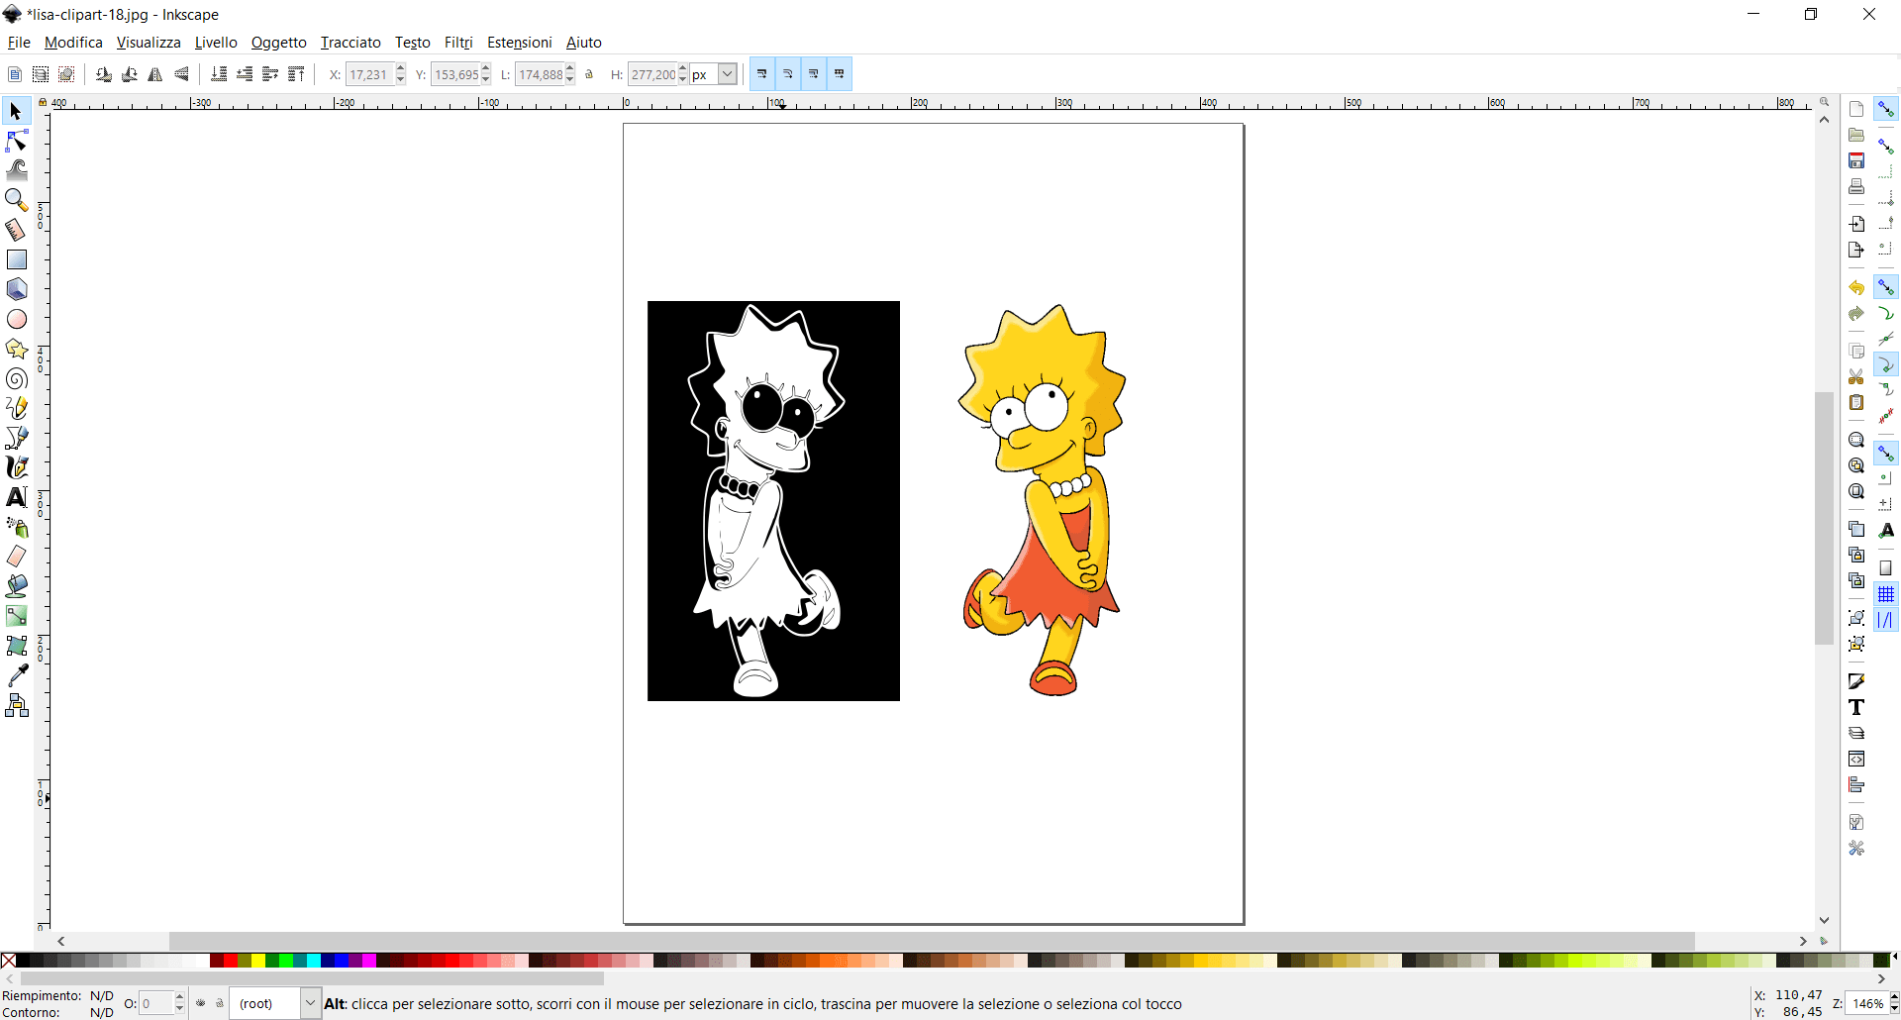Decrease width L spinner

pyautogui.click(x=569, y=79)
